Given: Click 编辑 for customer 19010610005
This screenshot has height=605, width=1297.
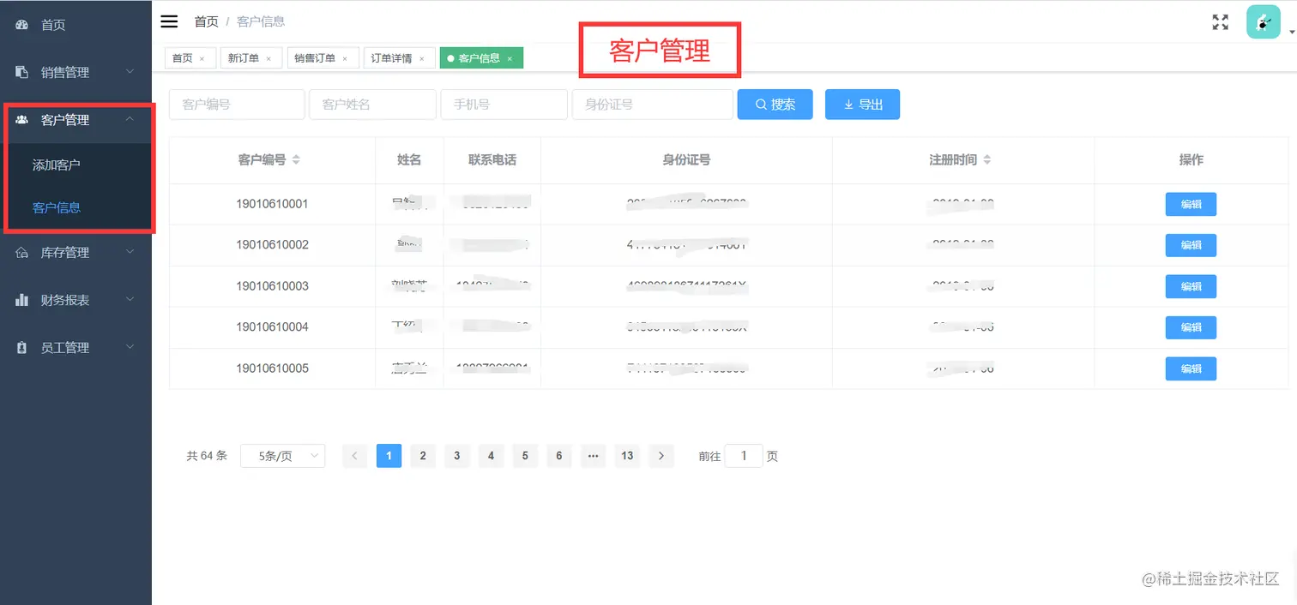Looking at the screenshot, I should click(1191, 368).
